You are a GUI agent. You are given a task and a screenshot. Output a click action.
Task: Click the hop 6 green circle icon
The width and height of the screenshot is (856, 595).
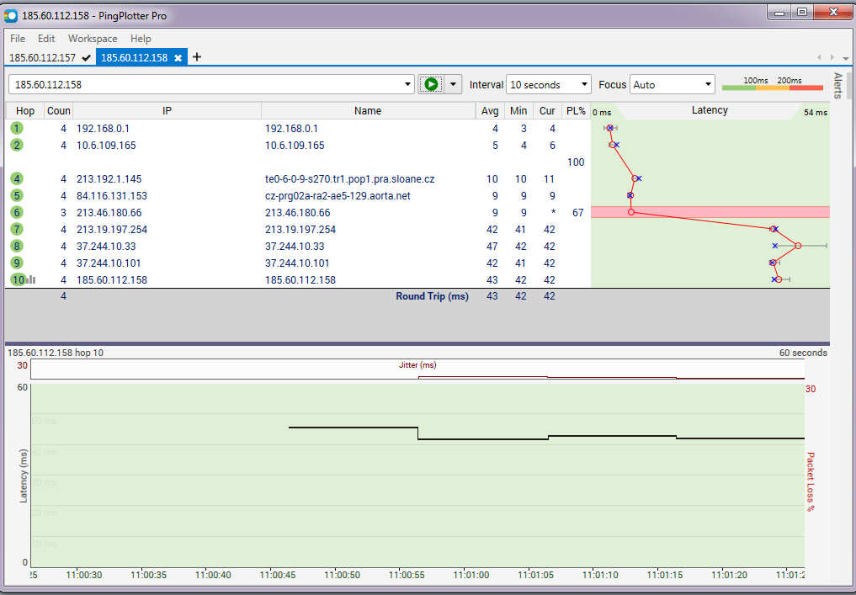click(17, 212)
